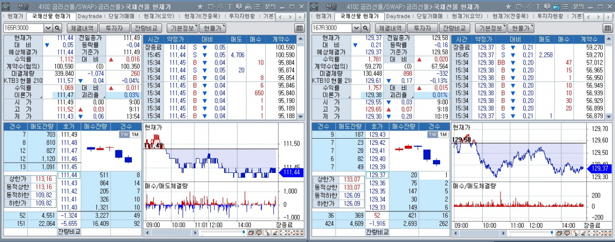Click the speech bubble icon under left chart
The height and width of the screenshot is (242, 615).
tap(259, 233)
